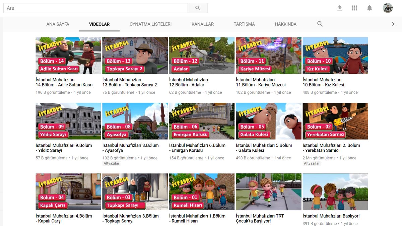The width and height of the screenshot is (402, 226).
Task: Open the 12.Bölüm Adalar video title
Action: pos(188,82)
